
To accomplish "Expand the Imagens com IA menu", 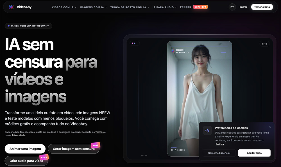I will 93,7.
